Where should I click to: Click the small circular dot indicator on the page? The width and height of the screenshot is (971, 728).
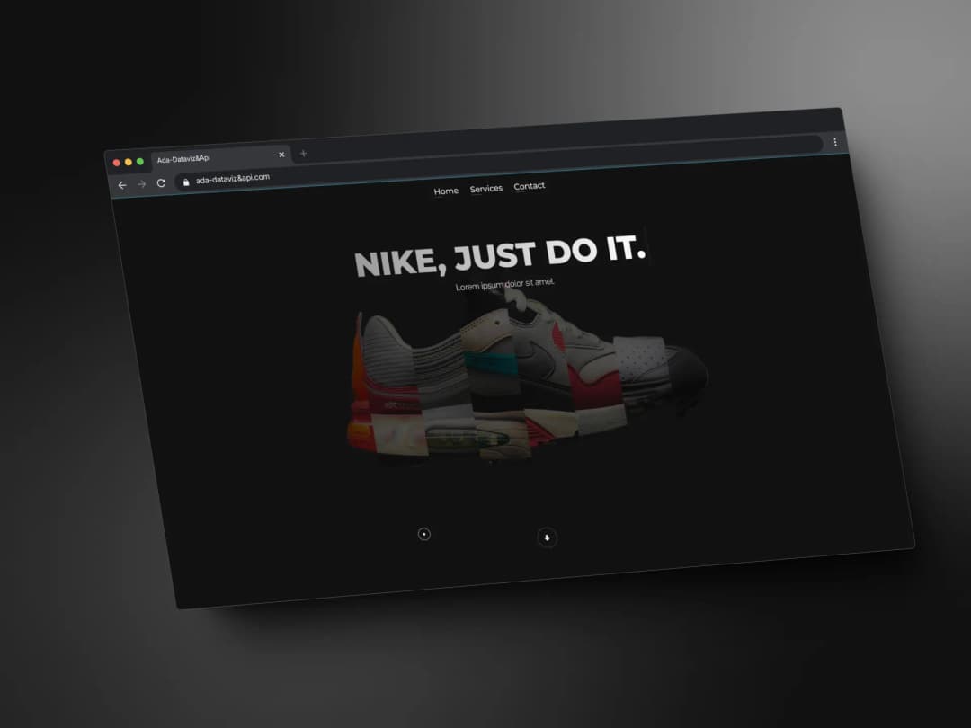coord(424,534)
